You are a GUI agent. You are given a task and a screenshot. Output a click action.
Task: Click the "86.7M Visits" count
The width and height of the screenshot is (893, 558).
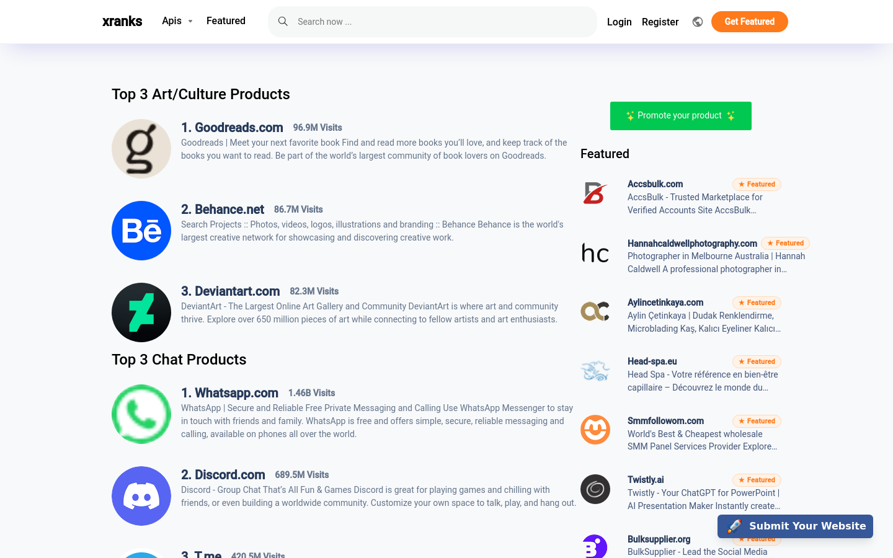pos(298,210)
